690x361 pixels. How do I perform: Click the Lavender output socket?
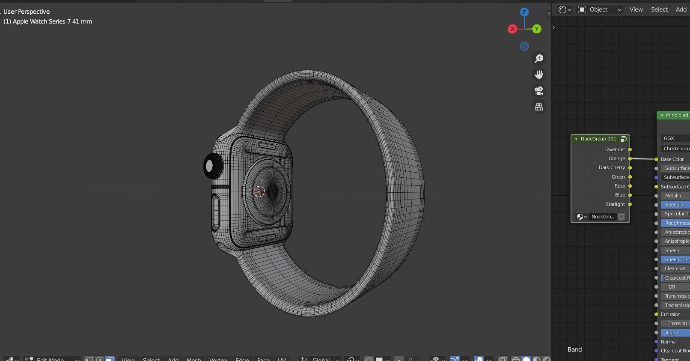pos(630,149)
